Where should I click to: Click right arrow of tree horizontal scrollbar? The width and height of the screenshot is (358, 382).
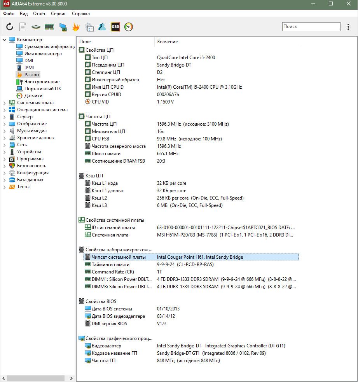click(71, 378)
